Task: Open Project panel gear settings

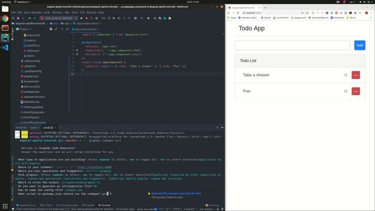Action: [x=51, y=29]
